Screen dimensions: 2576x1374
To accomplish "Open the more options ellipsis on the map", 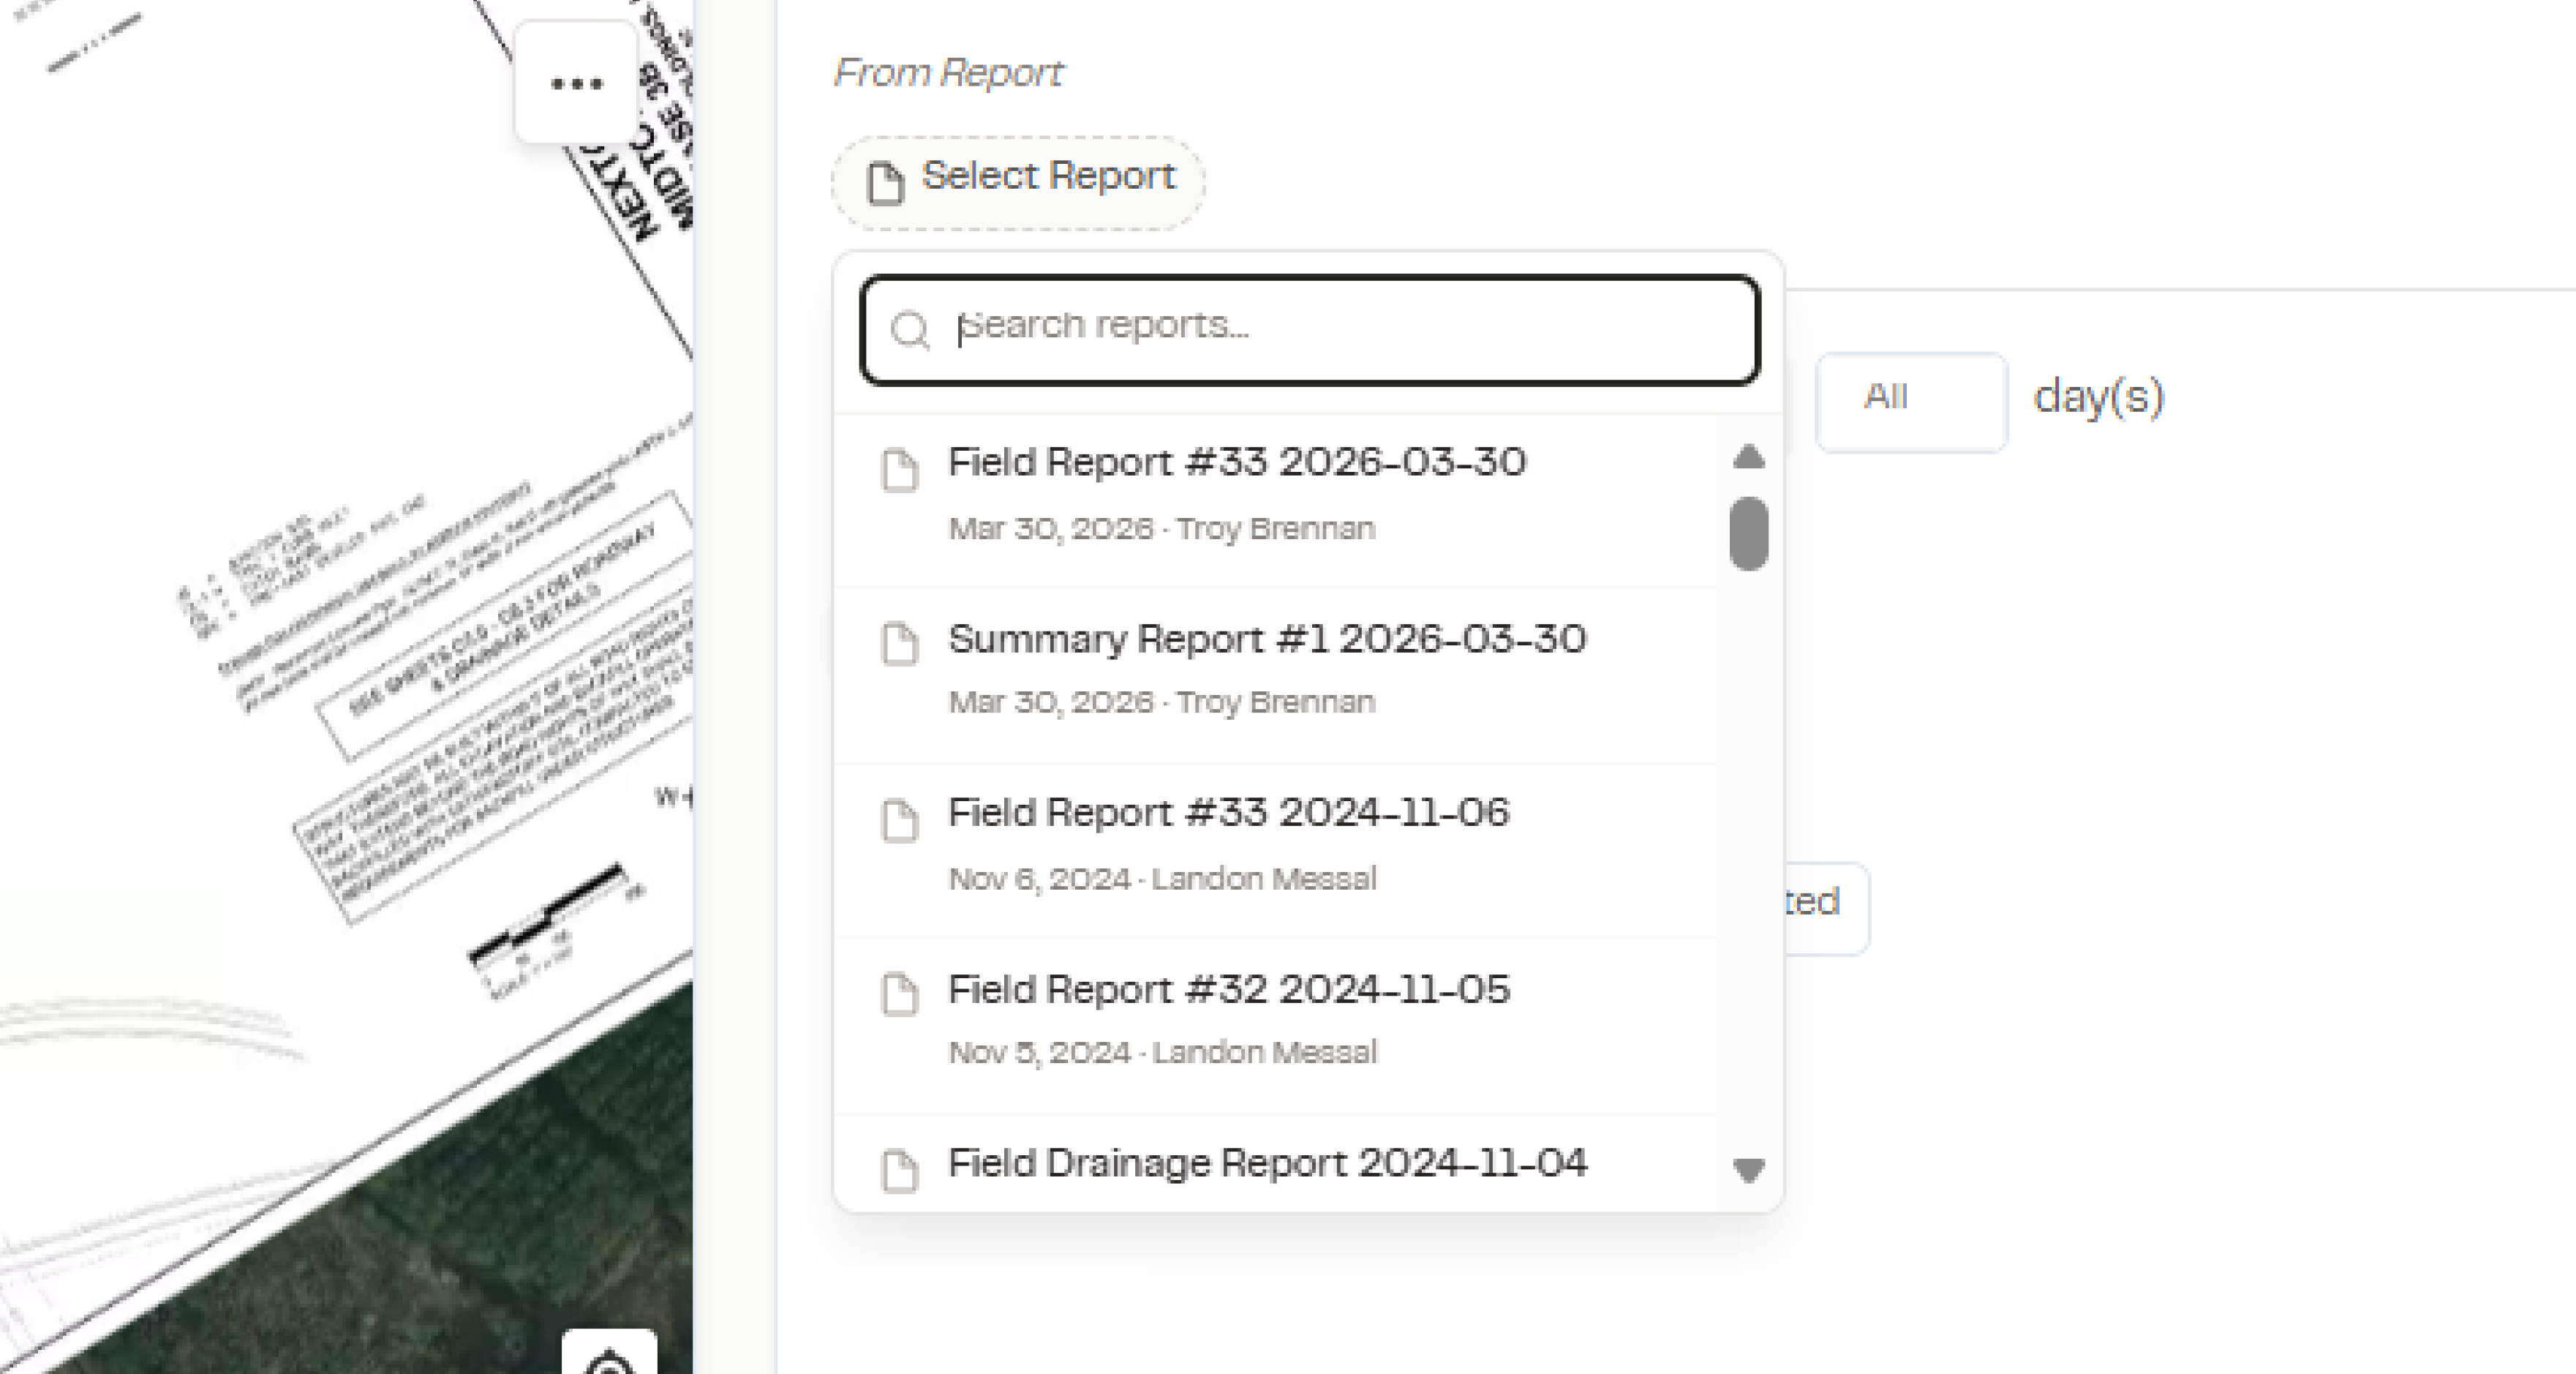I will pyautogui.click(x=577, y=84).
